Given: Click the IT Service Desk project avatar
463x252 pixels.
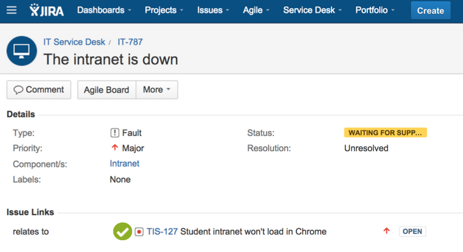Looking at the screenshot, I should tap(22, 51).
